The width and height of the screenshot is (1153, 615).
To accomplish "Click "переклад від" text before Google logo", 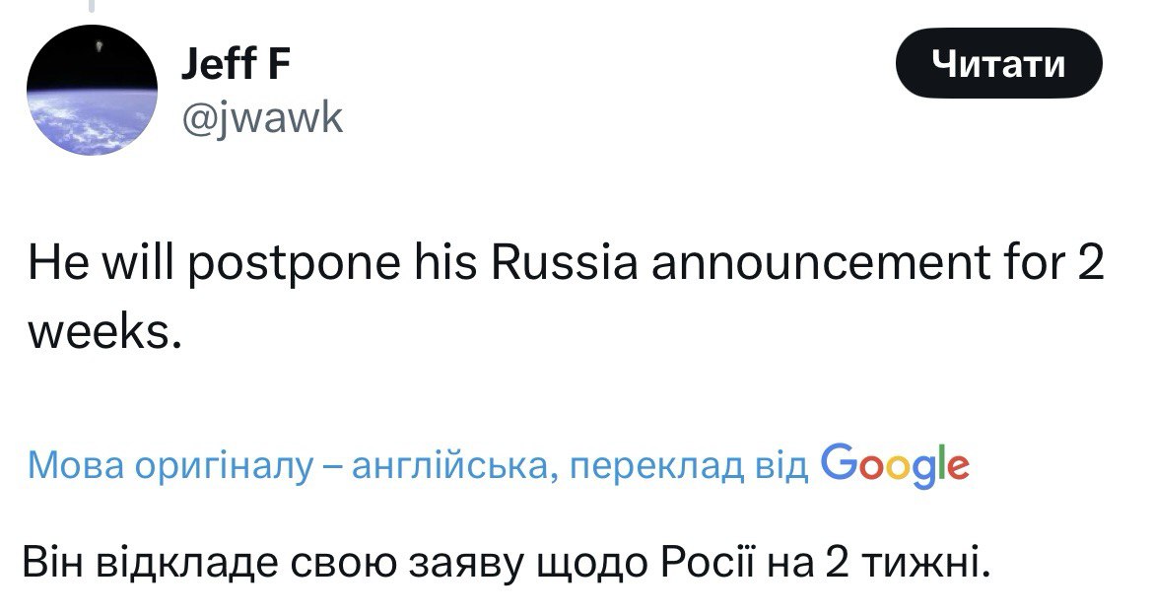I will point(689,464).
